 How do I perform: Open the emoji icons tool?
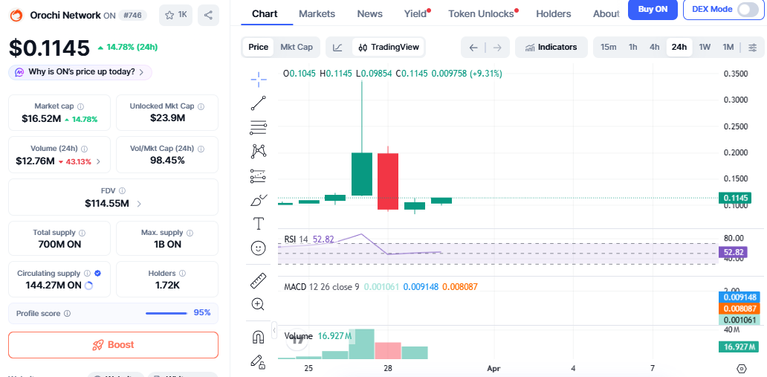(x=259, y=248)
